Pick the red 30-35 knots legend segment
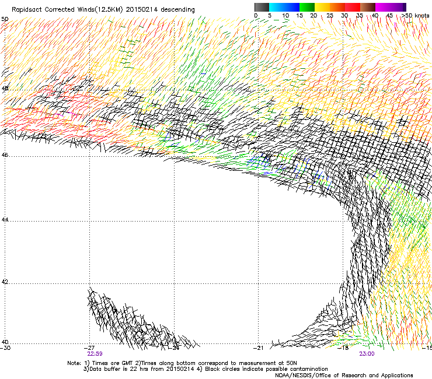The height and width of the screenshot is (379, 432). [353, 7]
